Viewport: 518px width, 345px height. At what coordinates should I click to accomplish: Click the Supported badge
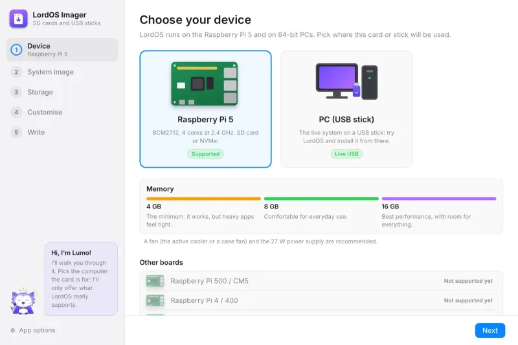205,154
